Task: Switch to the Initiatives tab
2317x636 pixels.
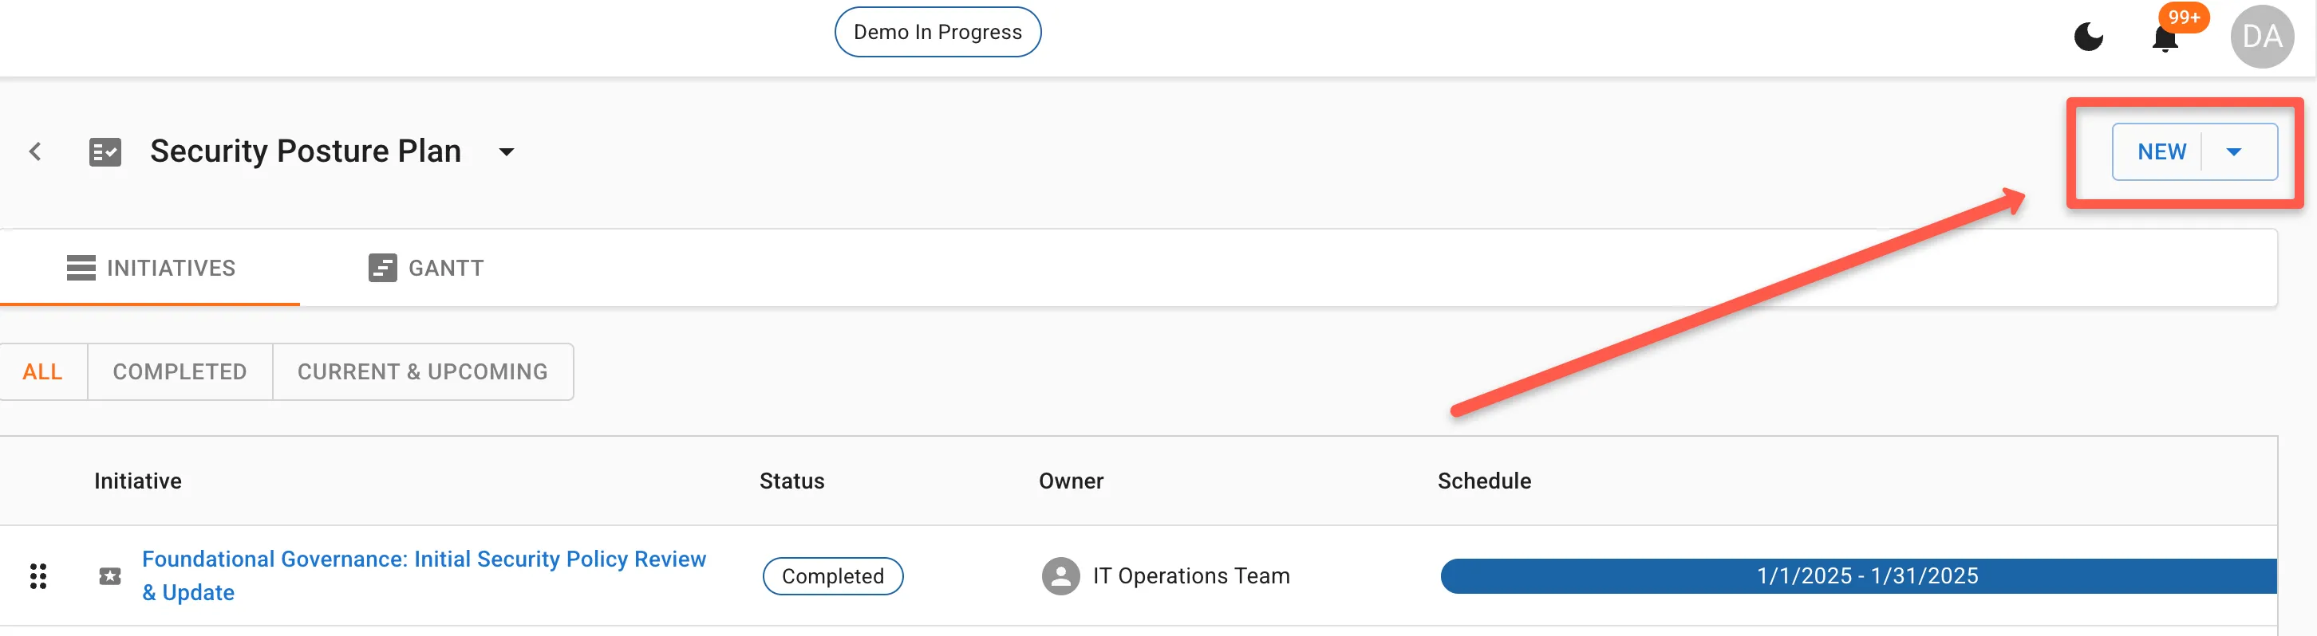Action: (150, 268)
